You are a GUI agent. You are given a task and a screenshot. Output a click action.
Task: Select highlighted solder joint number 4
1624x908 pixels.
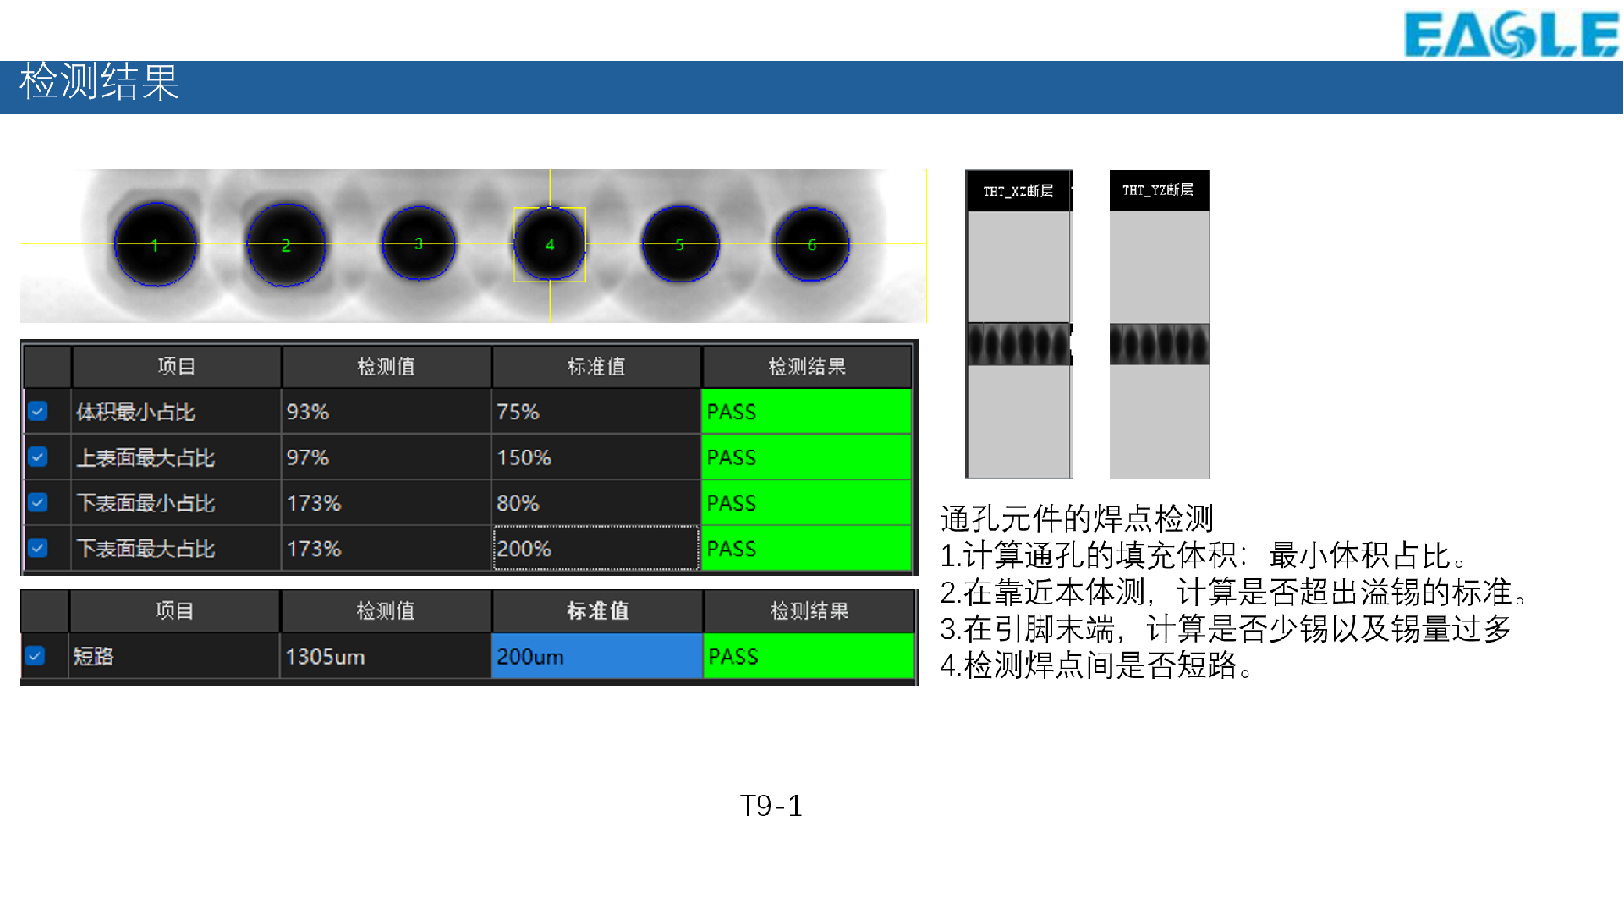click(550, 244)
